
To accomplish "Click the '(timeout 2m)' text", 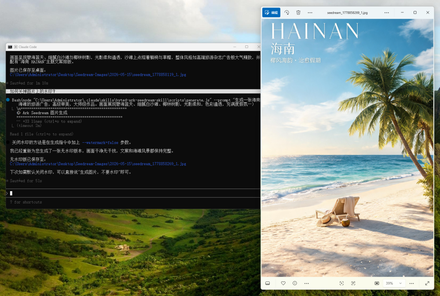I will coord(29,126).
